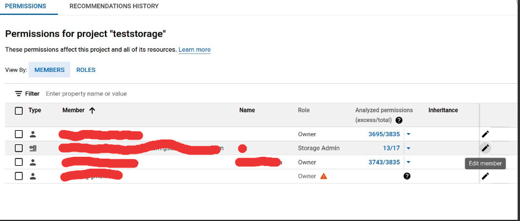Screen dimensions: 520x221
Task: Open help icon beside Analyzed permissions header
Action: point(399,120)
